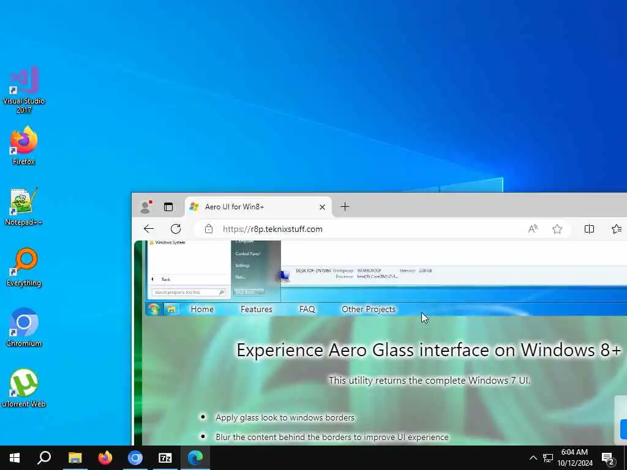Viewport: 627px width, 470px height.
Task: Add this page to favorites star
Action: [557, 229]
